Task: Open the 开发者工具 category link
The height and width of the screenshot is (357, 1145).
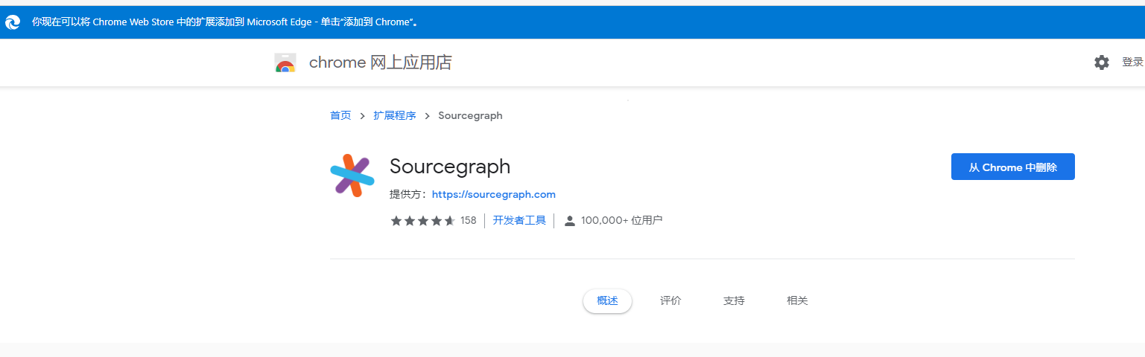Action: (519, 220)
